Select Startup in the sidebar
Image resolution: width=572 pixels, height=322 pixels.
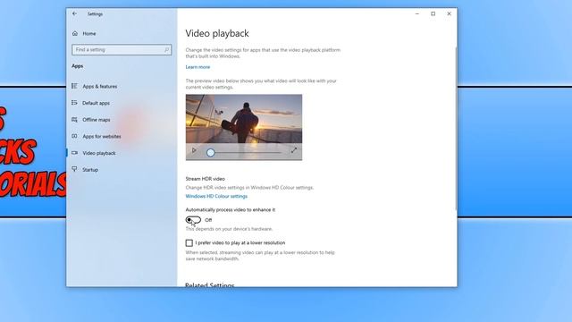90,170
